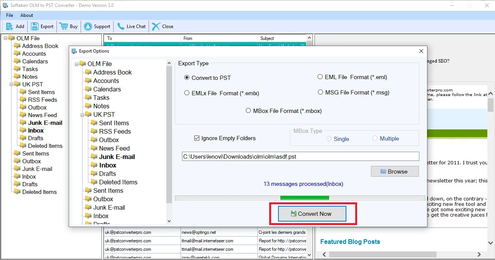Click the preview pane's horizontal scrollbar left arrow
Screen dimensions: 495x260
click(x=325, y=254)
